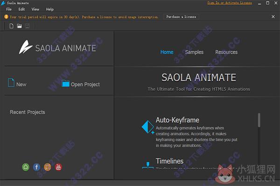This screenshot has height=186, width=280.
Task: Open the Help menu
Action: 49,9
